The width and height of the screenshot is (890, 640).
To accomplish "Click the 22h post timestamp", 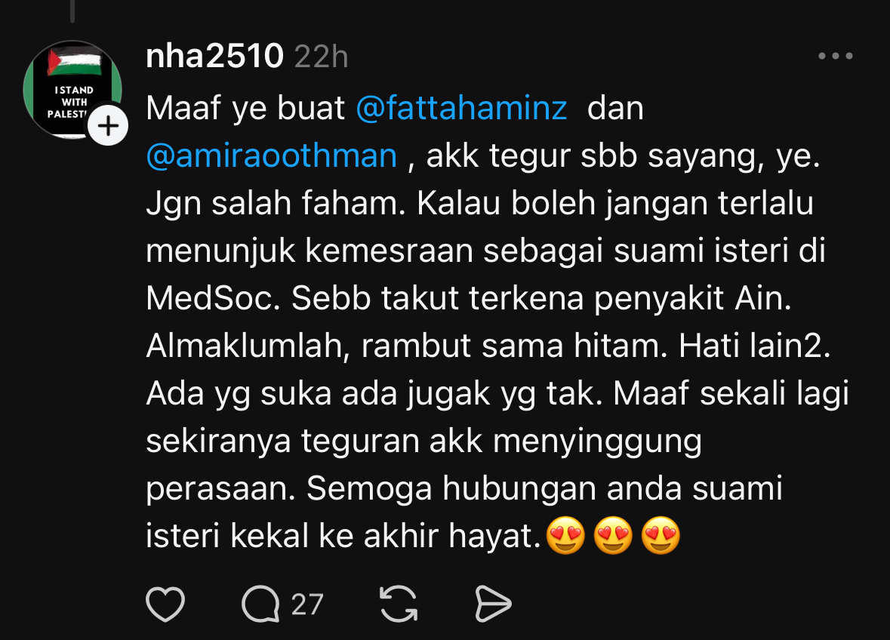I will (322, 57).
